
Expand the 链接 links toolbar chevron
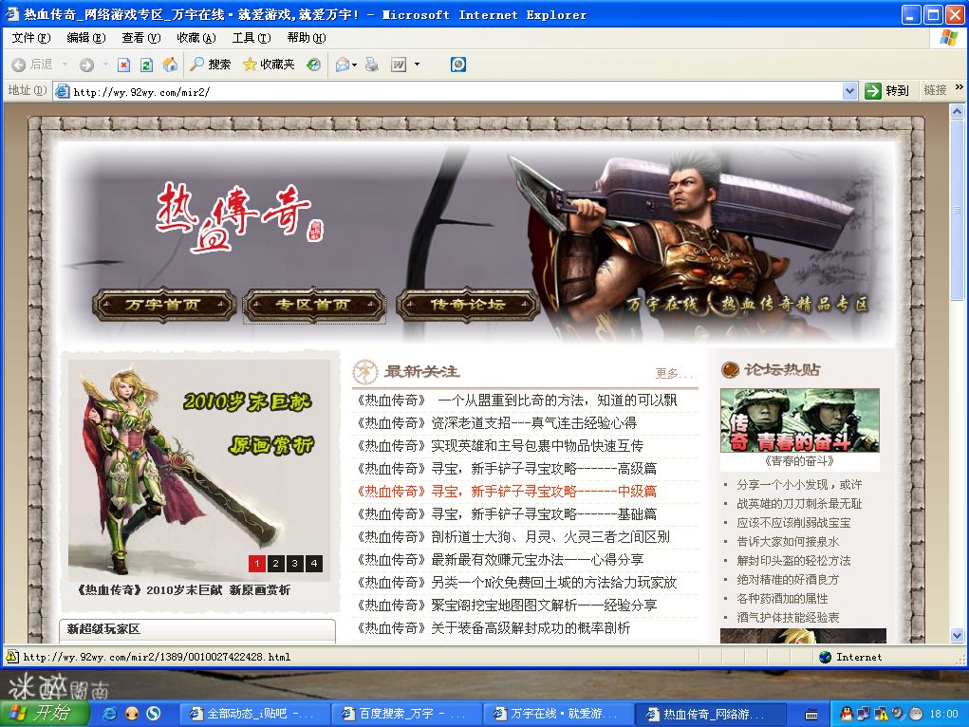click(x=959, y=87)
